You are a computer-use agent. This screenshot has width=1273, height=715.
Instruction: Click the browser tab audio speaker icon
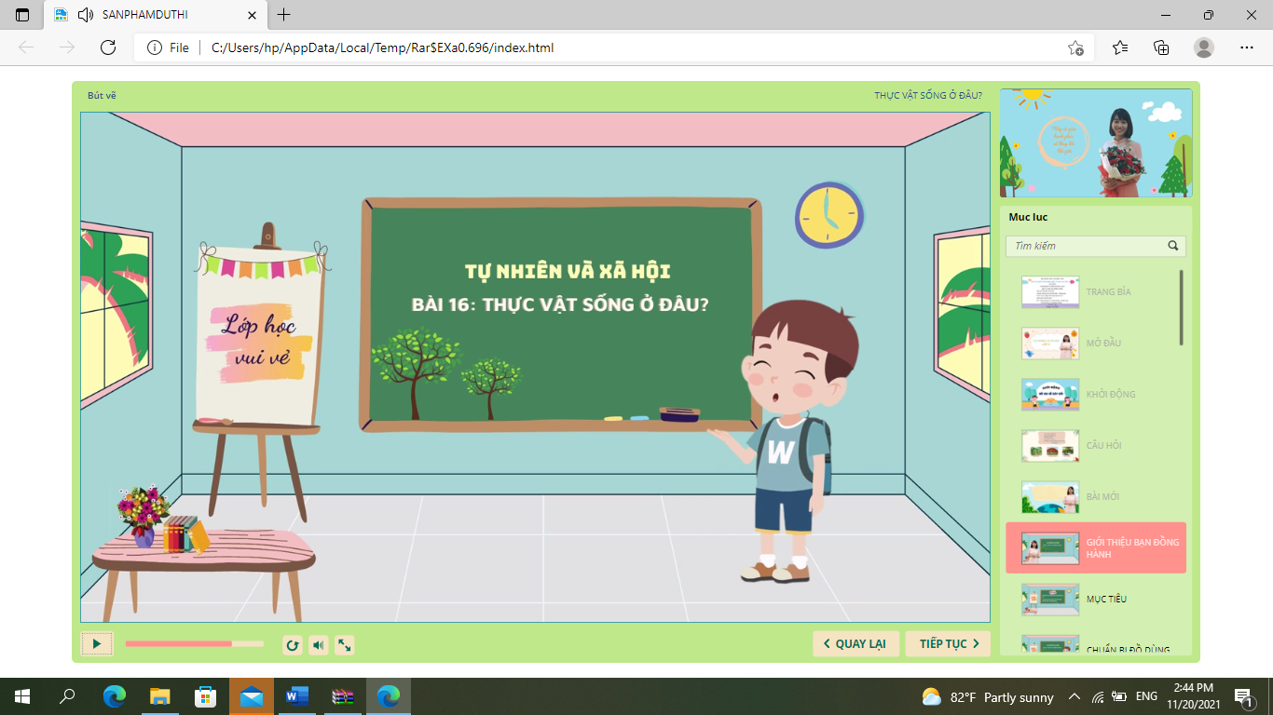tap(86, 15)
